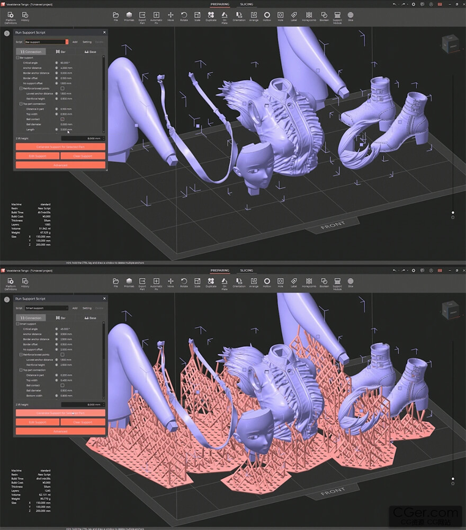Open the Script dropdown showing Bar support
The width and height of the screenshot is (466, 530).
click(47, 42)
